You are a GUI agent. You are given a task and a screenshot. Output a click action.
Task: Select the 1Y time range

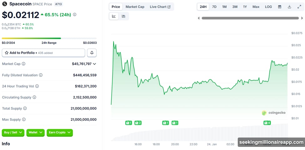click(245, 7)
